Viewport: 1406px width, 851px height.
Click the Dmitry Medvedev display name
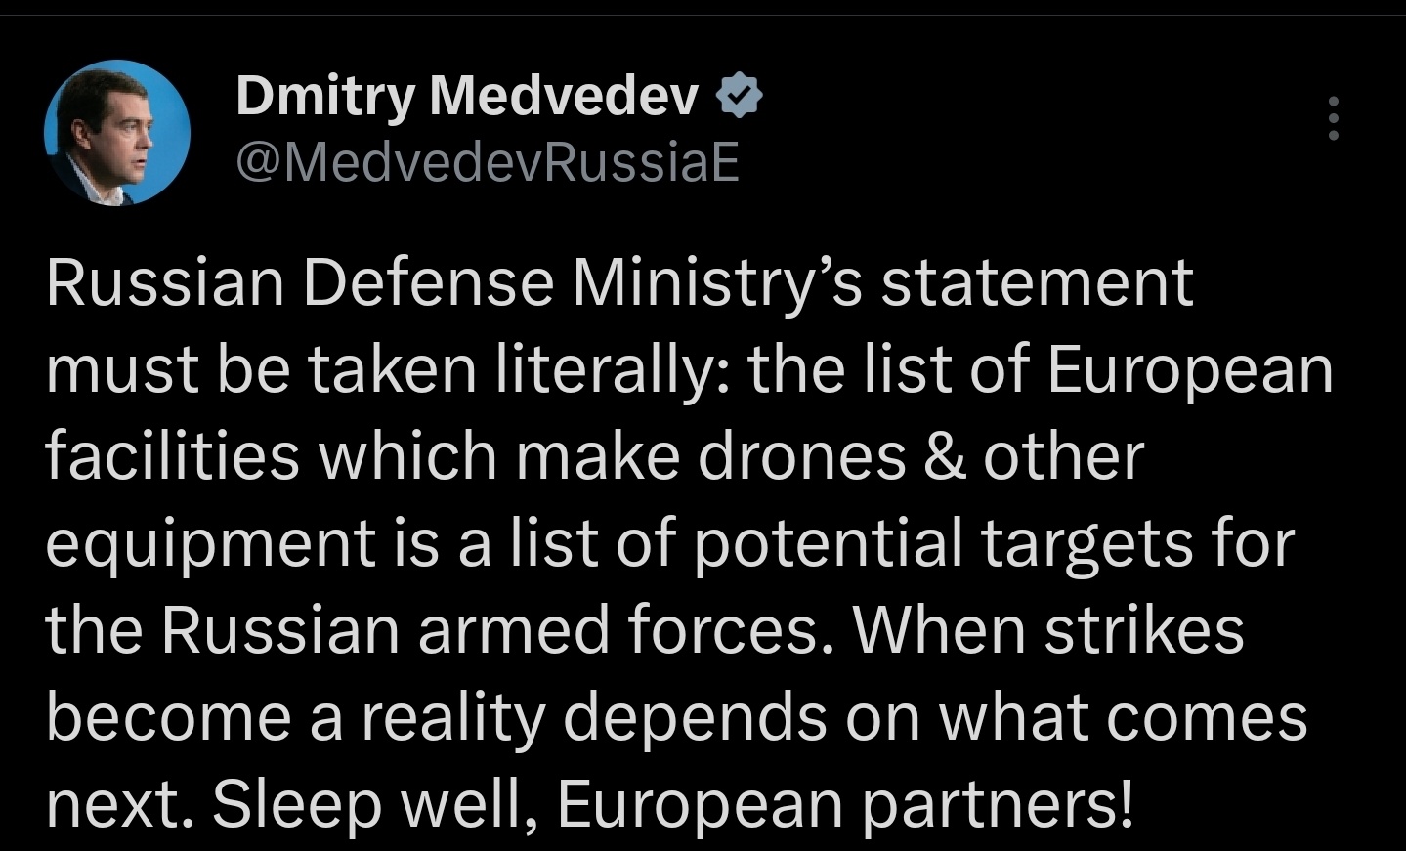[x=467, y=97]
